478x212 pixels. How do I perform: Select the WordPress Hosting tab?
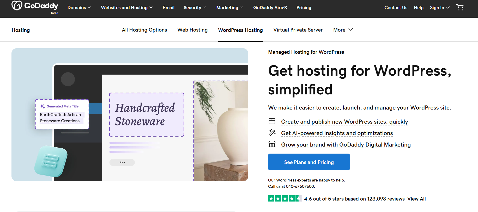pos(240,30)
